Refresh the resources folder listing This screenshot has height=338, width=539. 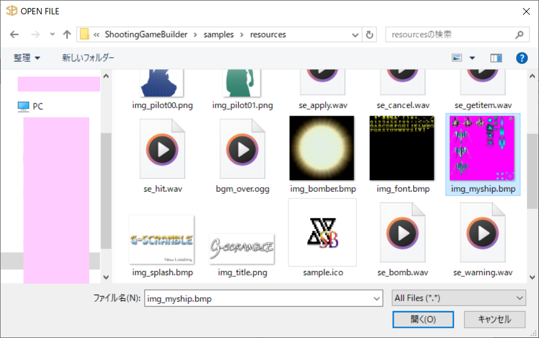pos(370,35)
